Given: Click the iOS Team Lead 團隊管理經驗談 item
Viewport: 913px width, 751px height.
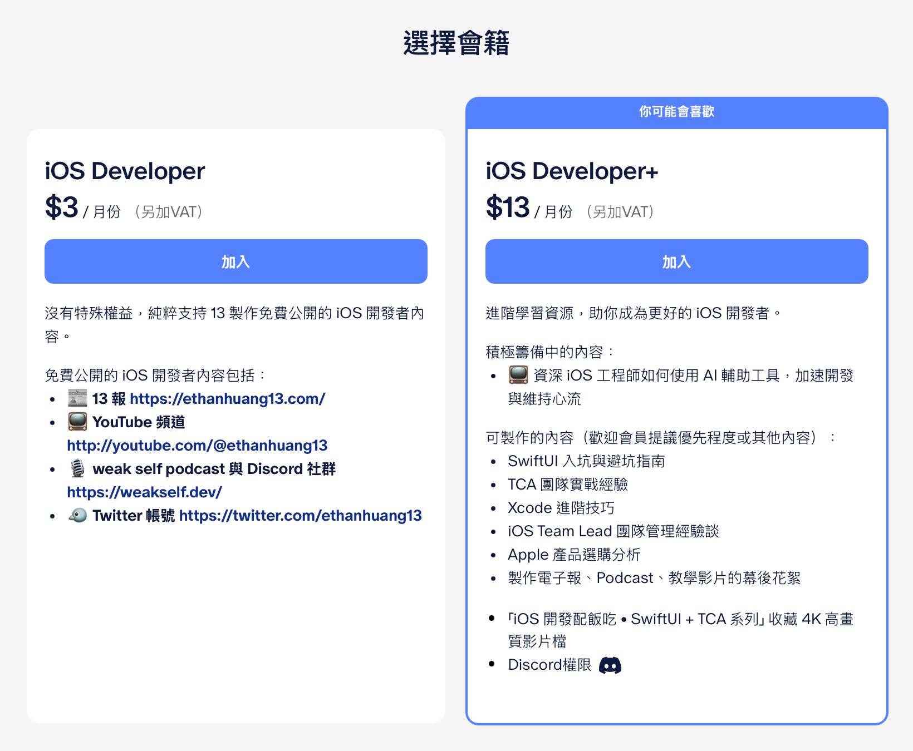Looking at the screenshot, I should pos(613,531).
